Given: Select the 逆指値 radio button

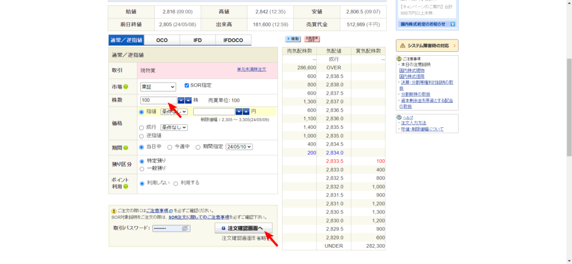Looking at the screenshot, I should tap(141, 136).
